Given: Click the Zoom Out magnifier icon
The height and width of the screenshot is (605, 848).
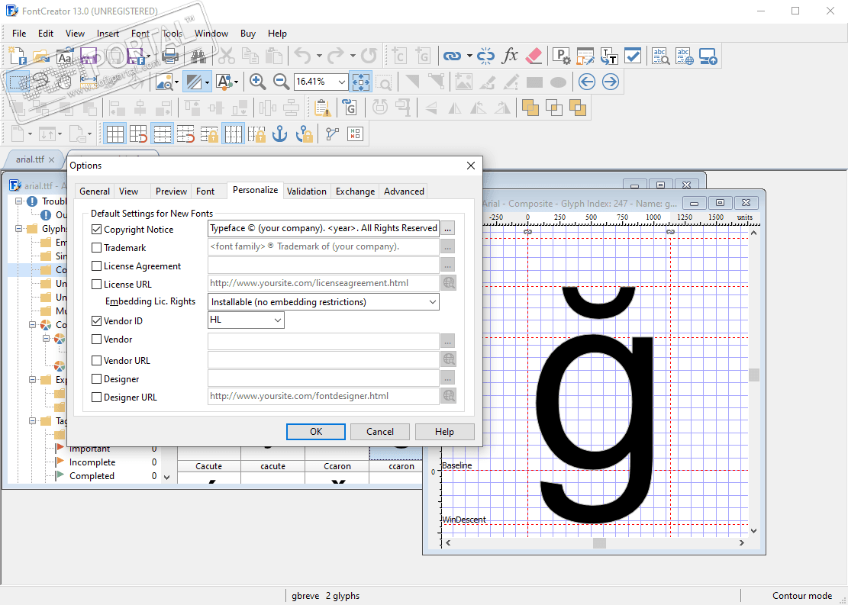Looking at the screenshot, I should pyautogui.click(x=281, y=82).
